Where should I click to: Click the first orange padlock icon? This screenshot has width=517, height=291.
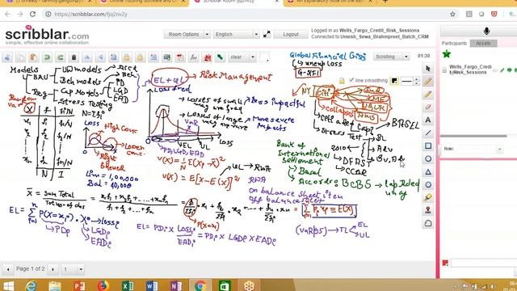pos(127,57)
